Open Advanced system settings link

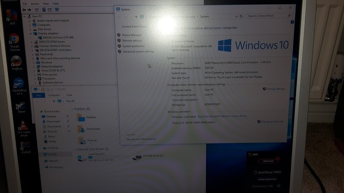point(138,51)
